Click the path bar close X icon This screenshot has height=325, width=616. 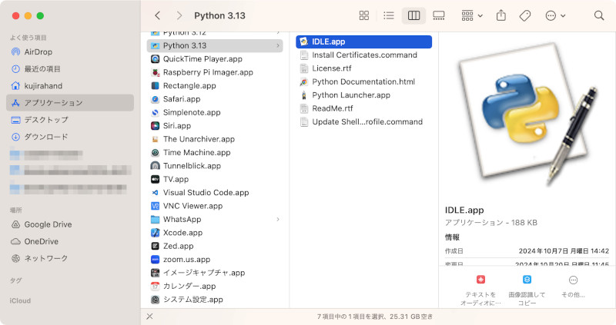click(x=149, y=316)
